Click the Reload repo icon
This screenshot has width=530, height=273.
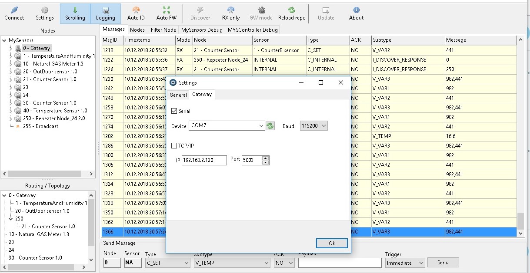[292, 13]
